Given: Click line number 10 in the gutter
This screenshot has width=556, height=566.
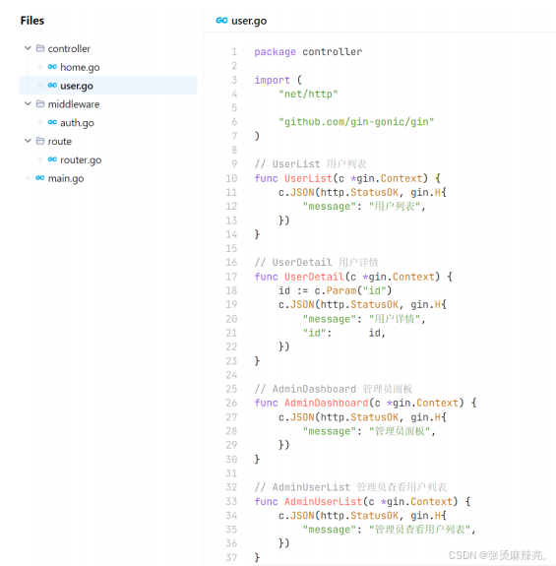Looking at the screenshot, I should pos(231,178).
